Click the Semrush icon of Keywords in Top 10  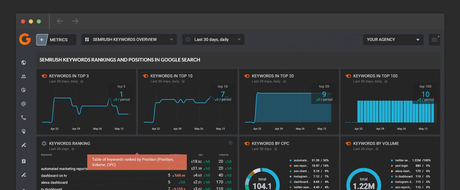145,76
